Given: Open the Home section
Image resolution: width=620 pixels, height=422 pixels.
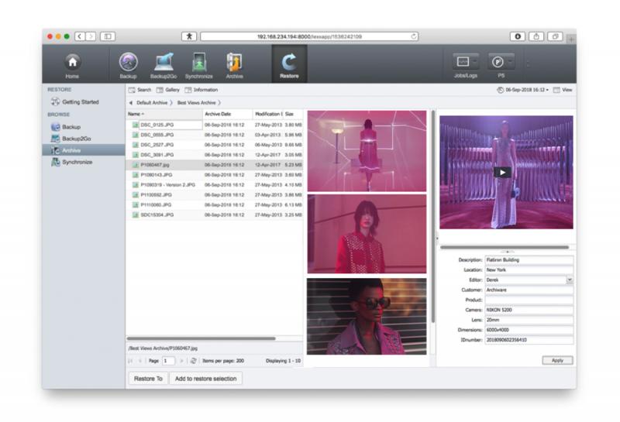Looking at the screenshot, I should (x=72, y=65).
